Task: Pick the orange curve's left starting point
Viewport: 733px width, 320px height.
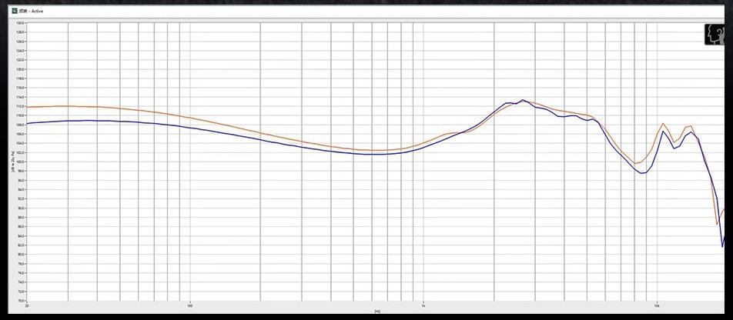Action: (x=28, y=107)
